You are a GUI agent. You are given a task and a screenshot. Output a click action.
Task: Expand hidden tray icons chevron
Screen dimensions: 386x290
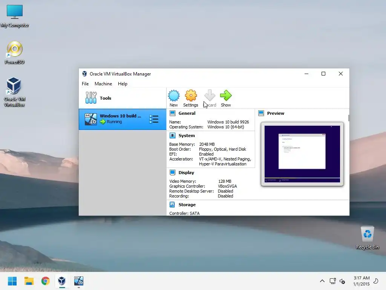[x=322, y=281]
